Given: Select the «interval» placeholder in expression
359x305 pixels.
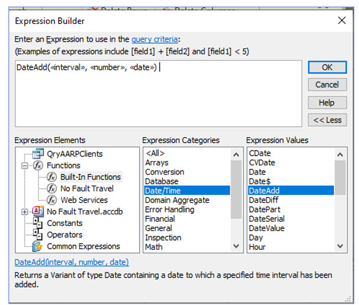Looking at the screenshot, I should tap(67, 67).
